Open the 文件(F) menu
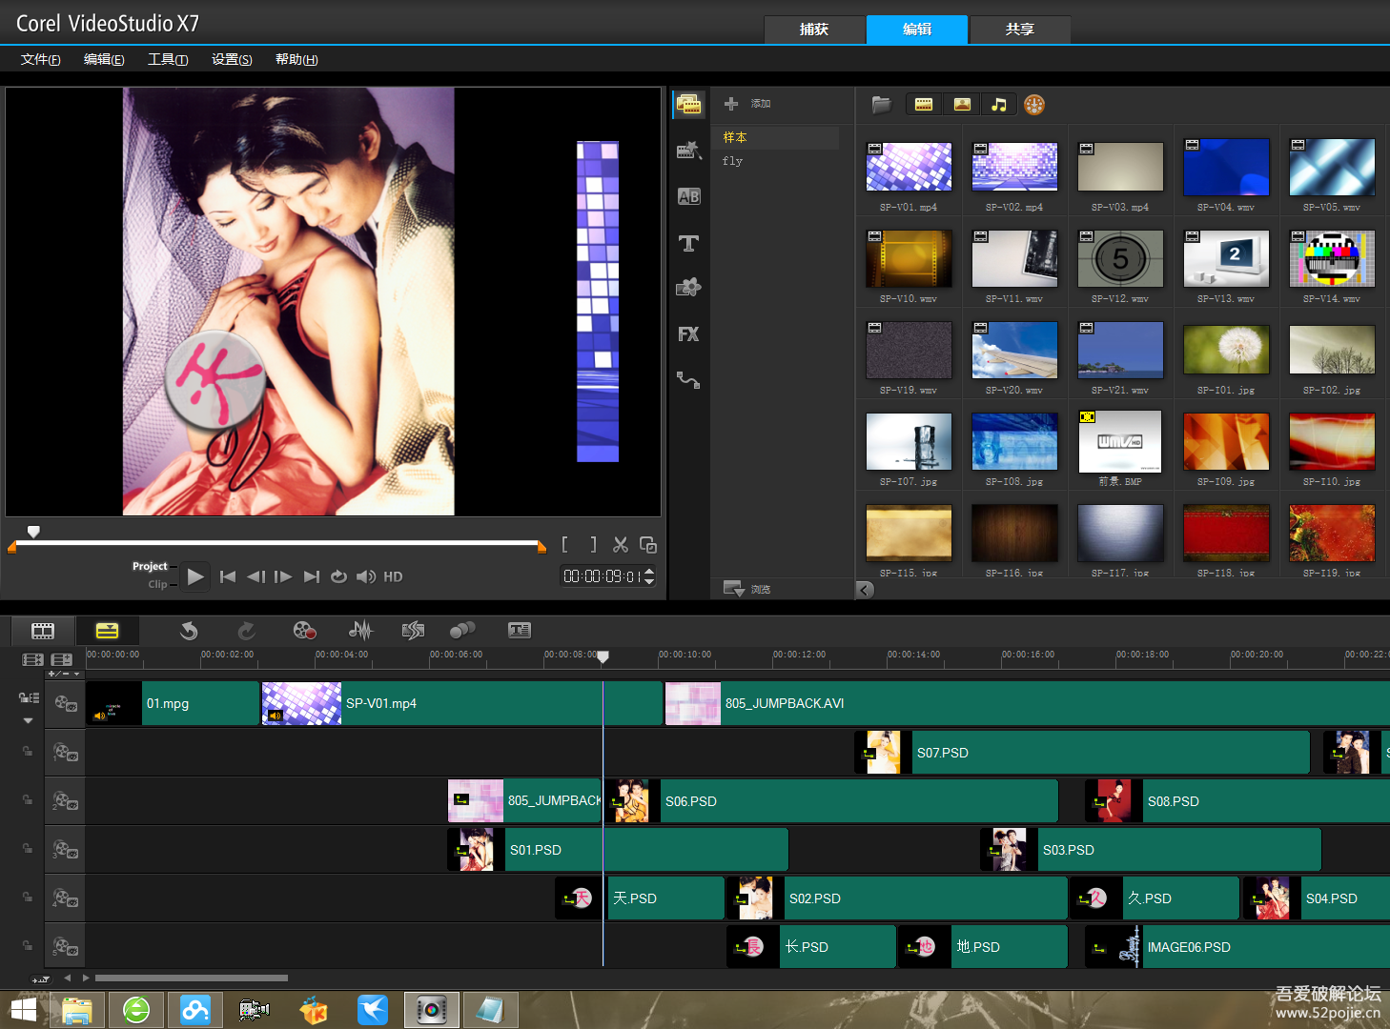1390x1029 pixels. coord(41,59)
